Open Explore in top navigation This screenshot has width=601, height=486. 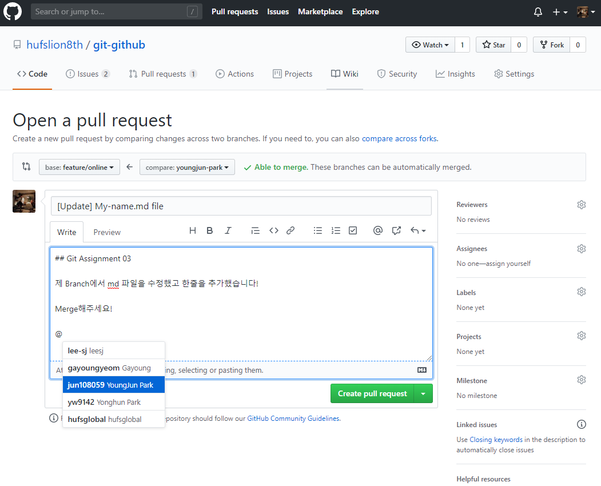pyautogui.click(x=365, y=12)
